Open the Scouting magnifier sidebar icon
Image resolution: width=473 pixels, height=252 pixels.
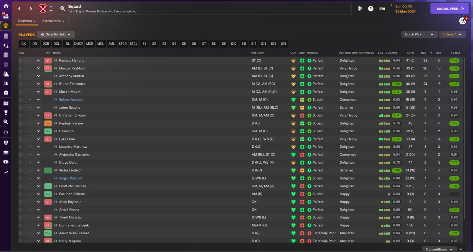[x=6, y=122]
